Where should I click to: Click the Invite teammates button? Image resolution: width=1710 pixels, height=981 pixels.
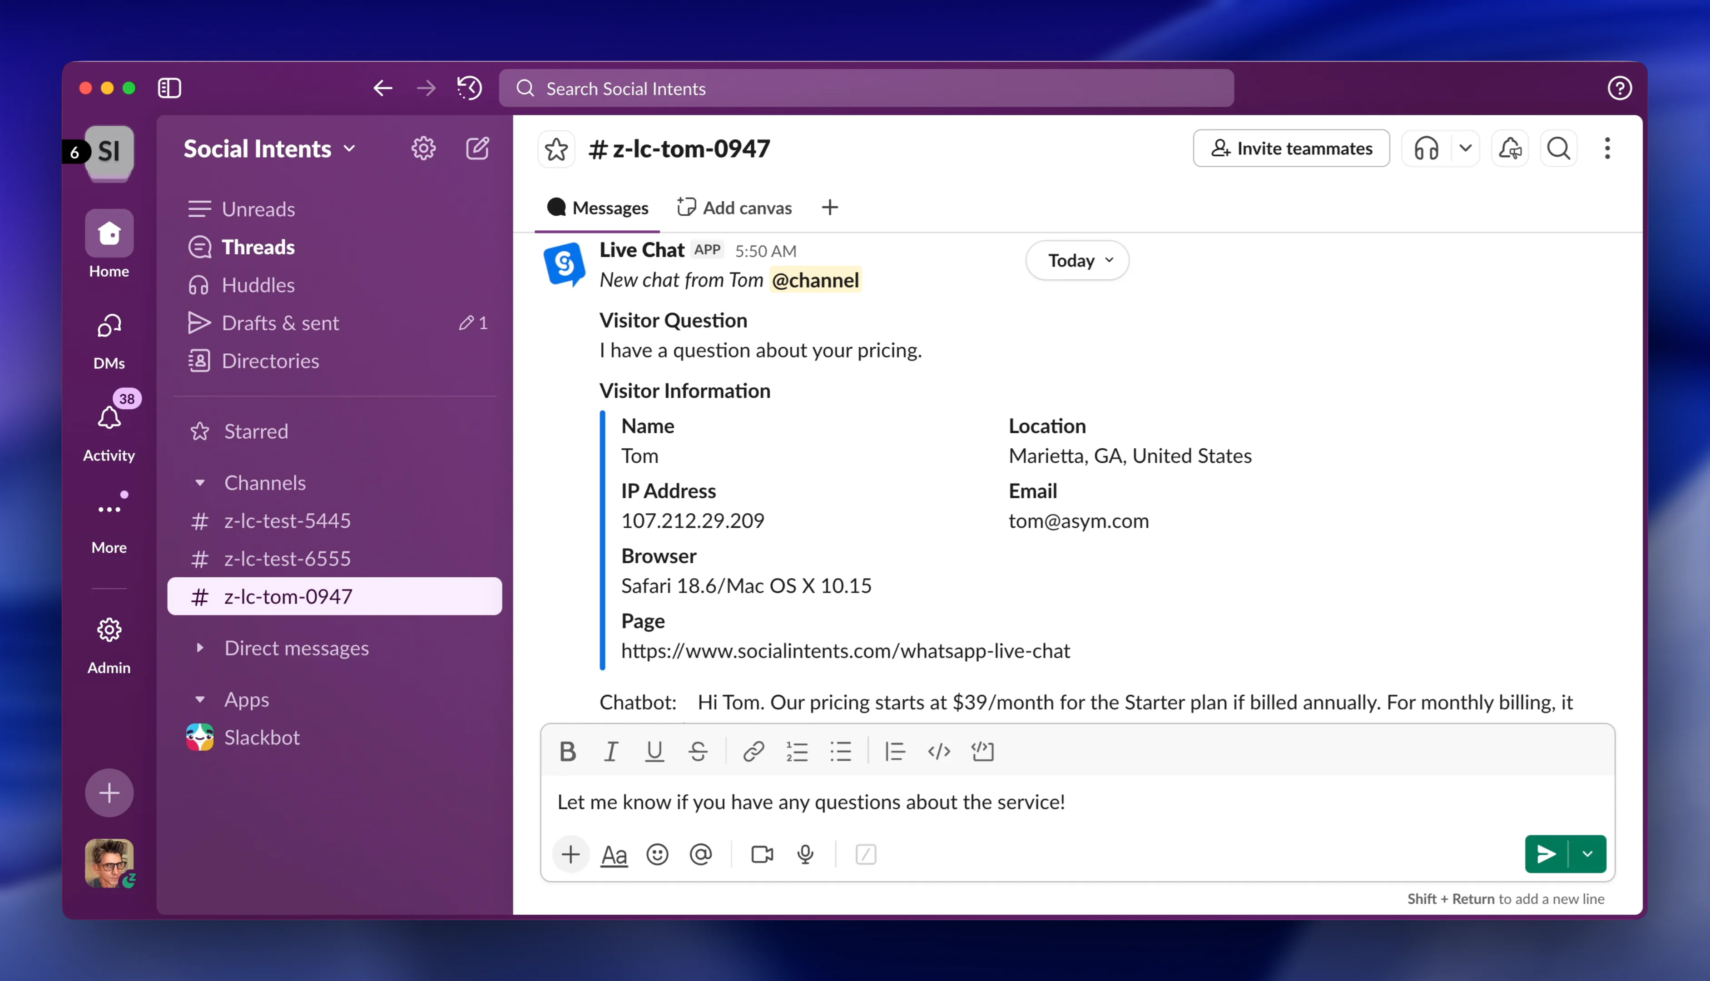point(1290,148)
